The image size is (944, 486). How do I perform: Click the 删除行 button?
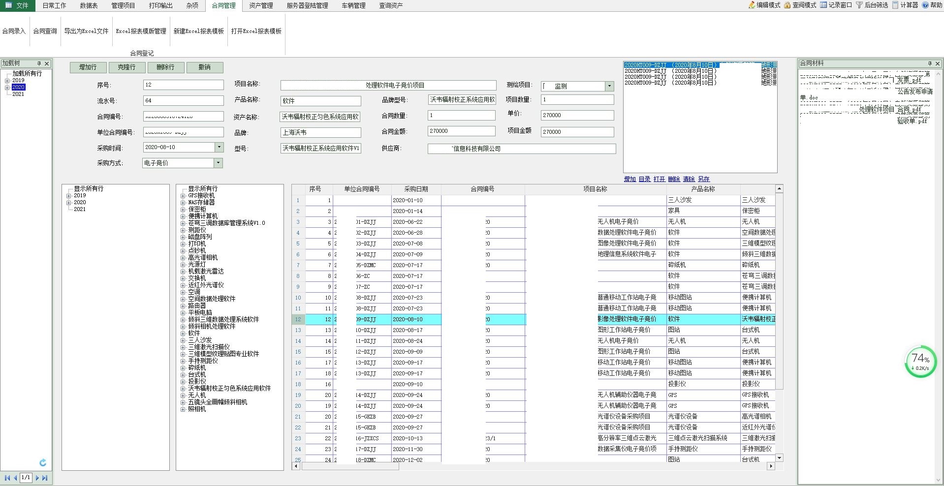(165, 67)
